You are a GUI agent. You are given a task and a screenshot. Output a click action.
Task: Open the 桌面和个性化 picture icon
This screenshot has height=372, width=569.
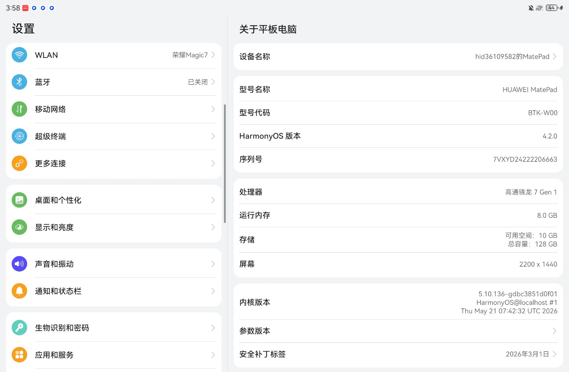(x=19, y=200)
